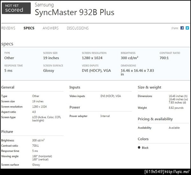The width and height of the screenshot is (191, 175).
Task: Go to the Discussions tab
Action: pyautogui.click(x=78, y=28)
